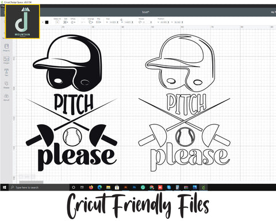Click the width size stepper arrows
The height and width of the screenshot is (221, 276).
[x=117, y=22]
